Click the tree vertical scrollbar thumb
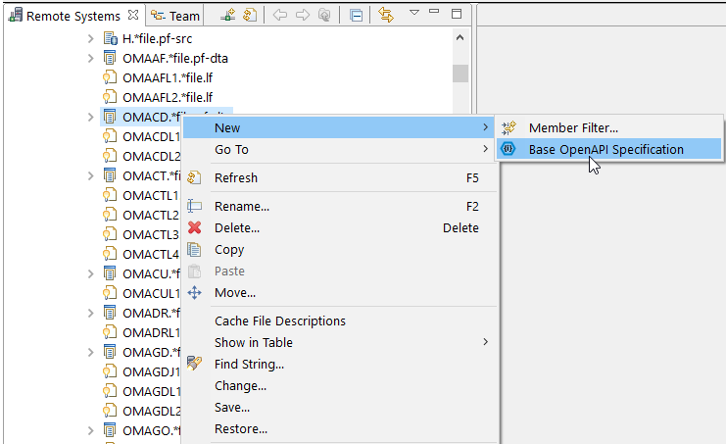Viewport: 726px width, 444px height. (460, 74)
